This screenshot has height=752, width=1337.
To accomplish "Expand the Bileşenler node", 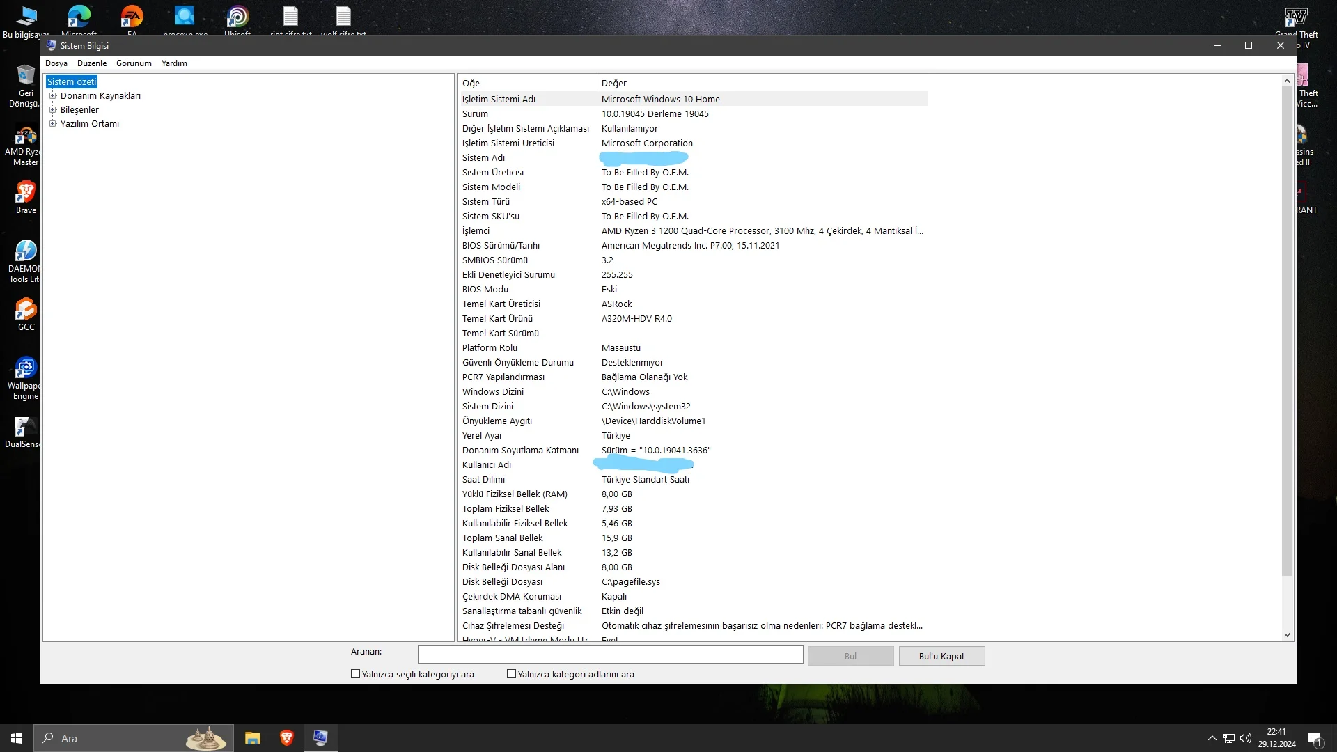I will point(52,110).
